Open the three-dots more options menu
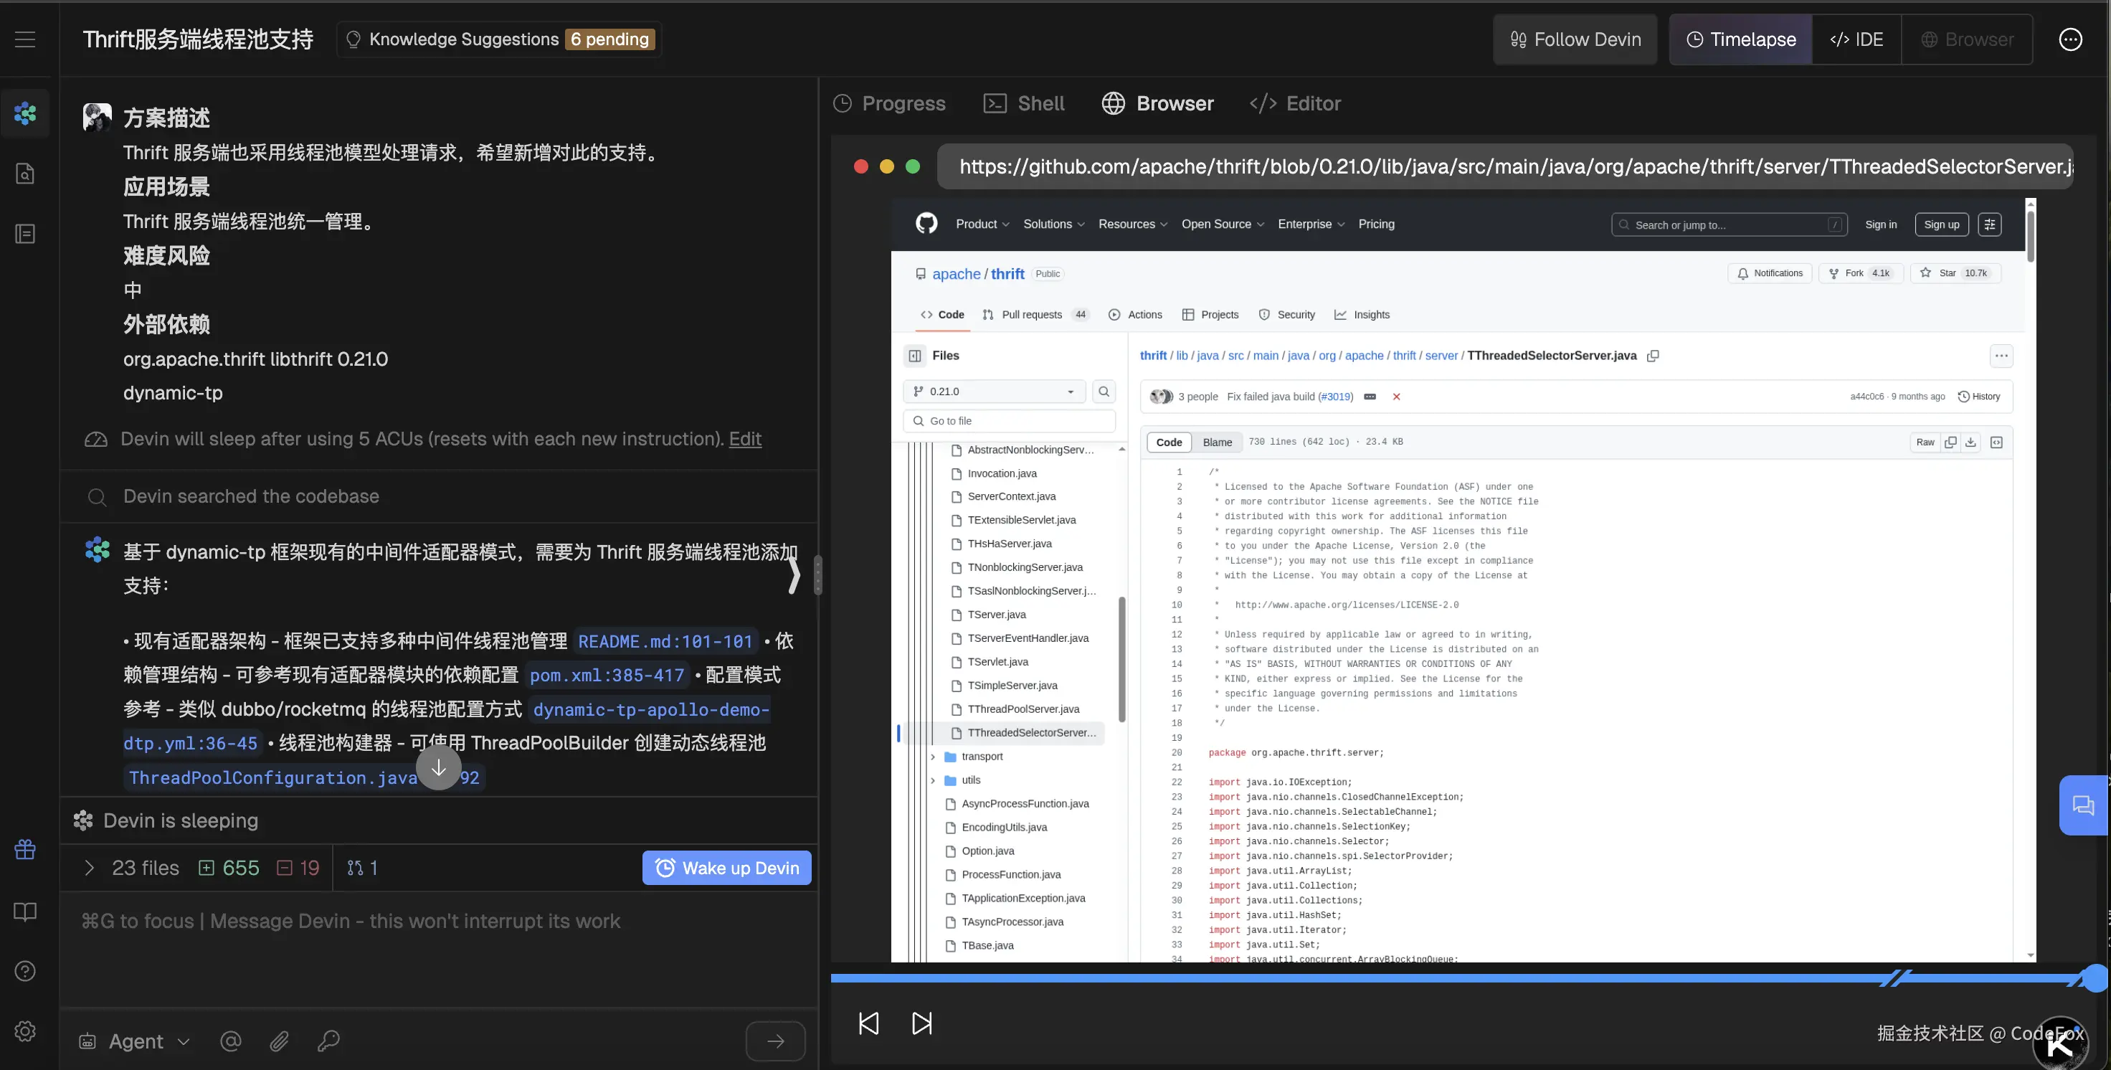This screenshot has width=2111, height=1070. [x=2071, y=39]
